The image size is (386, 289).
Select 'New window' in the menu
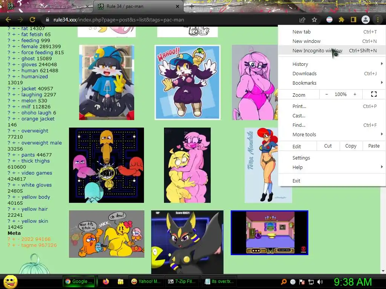(x=332, y=41)
